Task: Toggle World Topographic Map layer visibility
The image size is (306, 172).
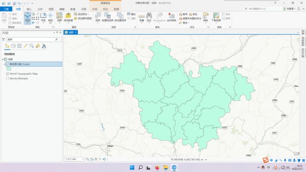Action: tap(8, 74)
